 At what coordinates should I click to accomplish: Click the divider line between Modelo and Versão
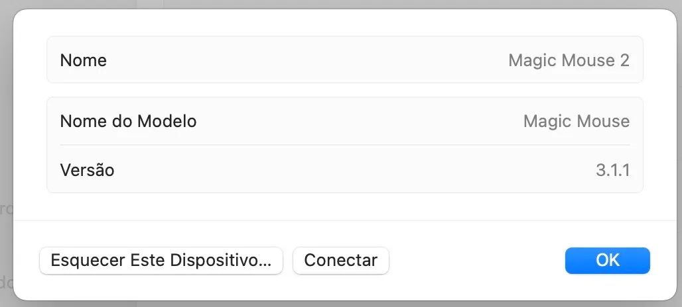(345, 145)
